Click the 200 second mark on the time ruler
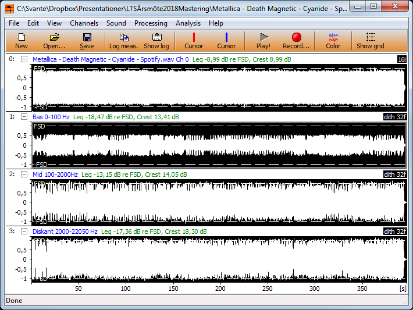This screenshot has width=413, height=310. click(x=220, y=288)
